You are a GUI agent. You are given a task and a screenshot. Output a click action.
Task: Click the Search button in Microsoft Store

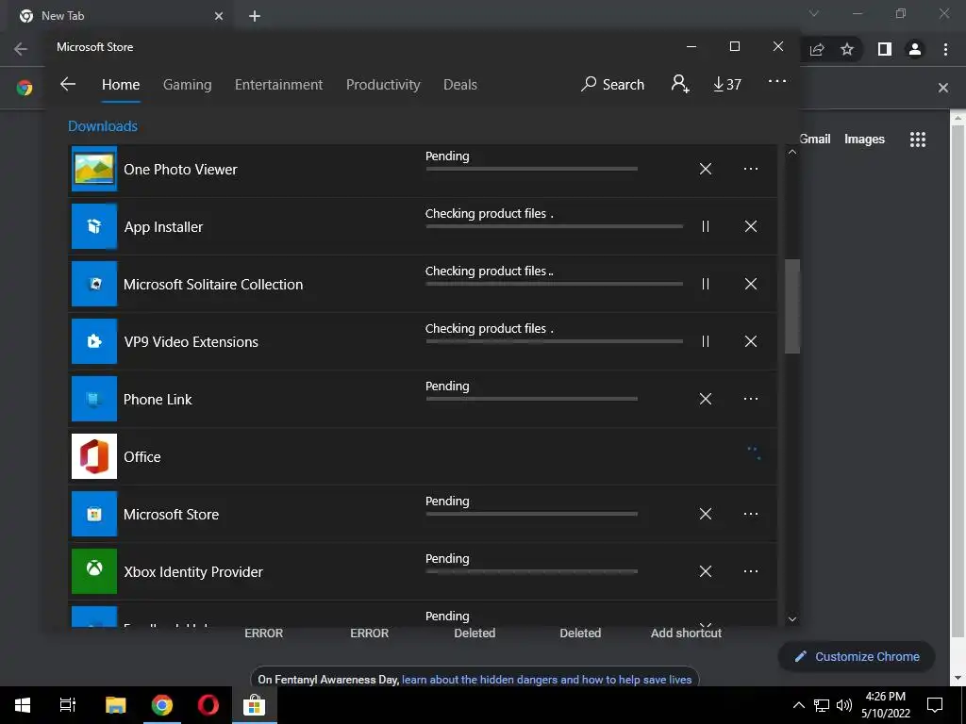tap(612, 84)
